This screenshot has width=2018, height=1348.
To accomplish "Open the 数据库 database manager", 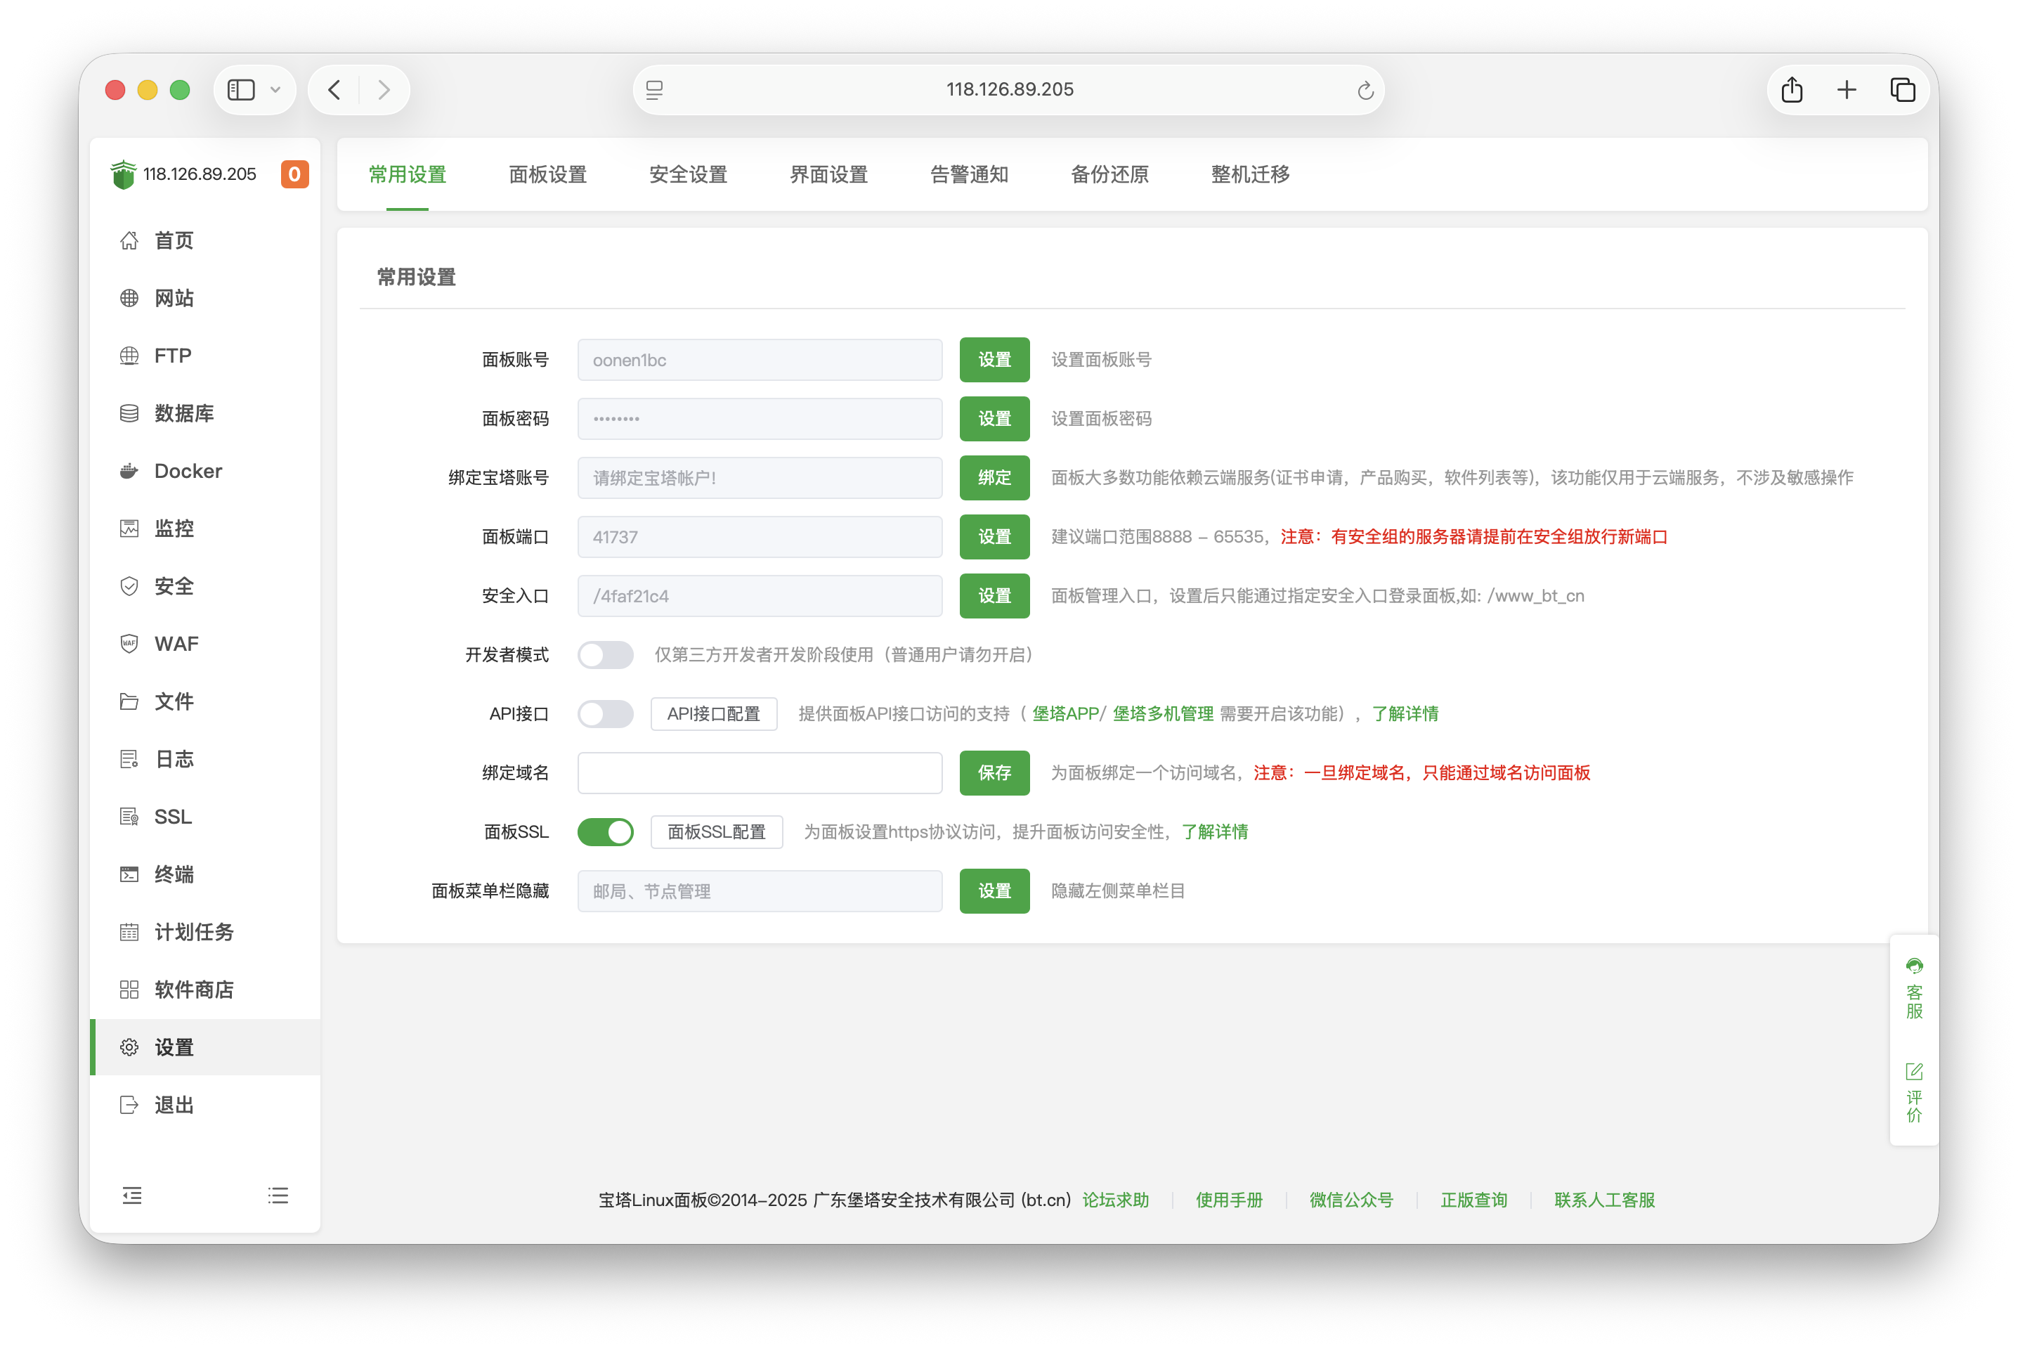I will (x=183, y=413).
